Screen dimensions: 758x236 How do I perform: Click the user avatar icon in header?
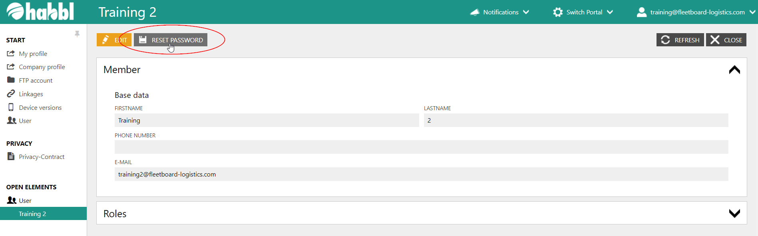(x=642, y=12)
